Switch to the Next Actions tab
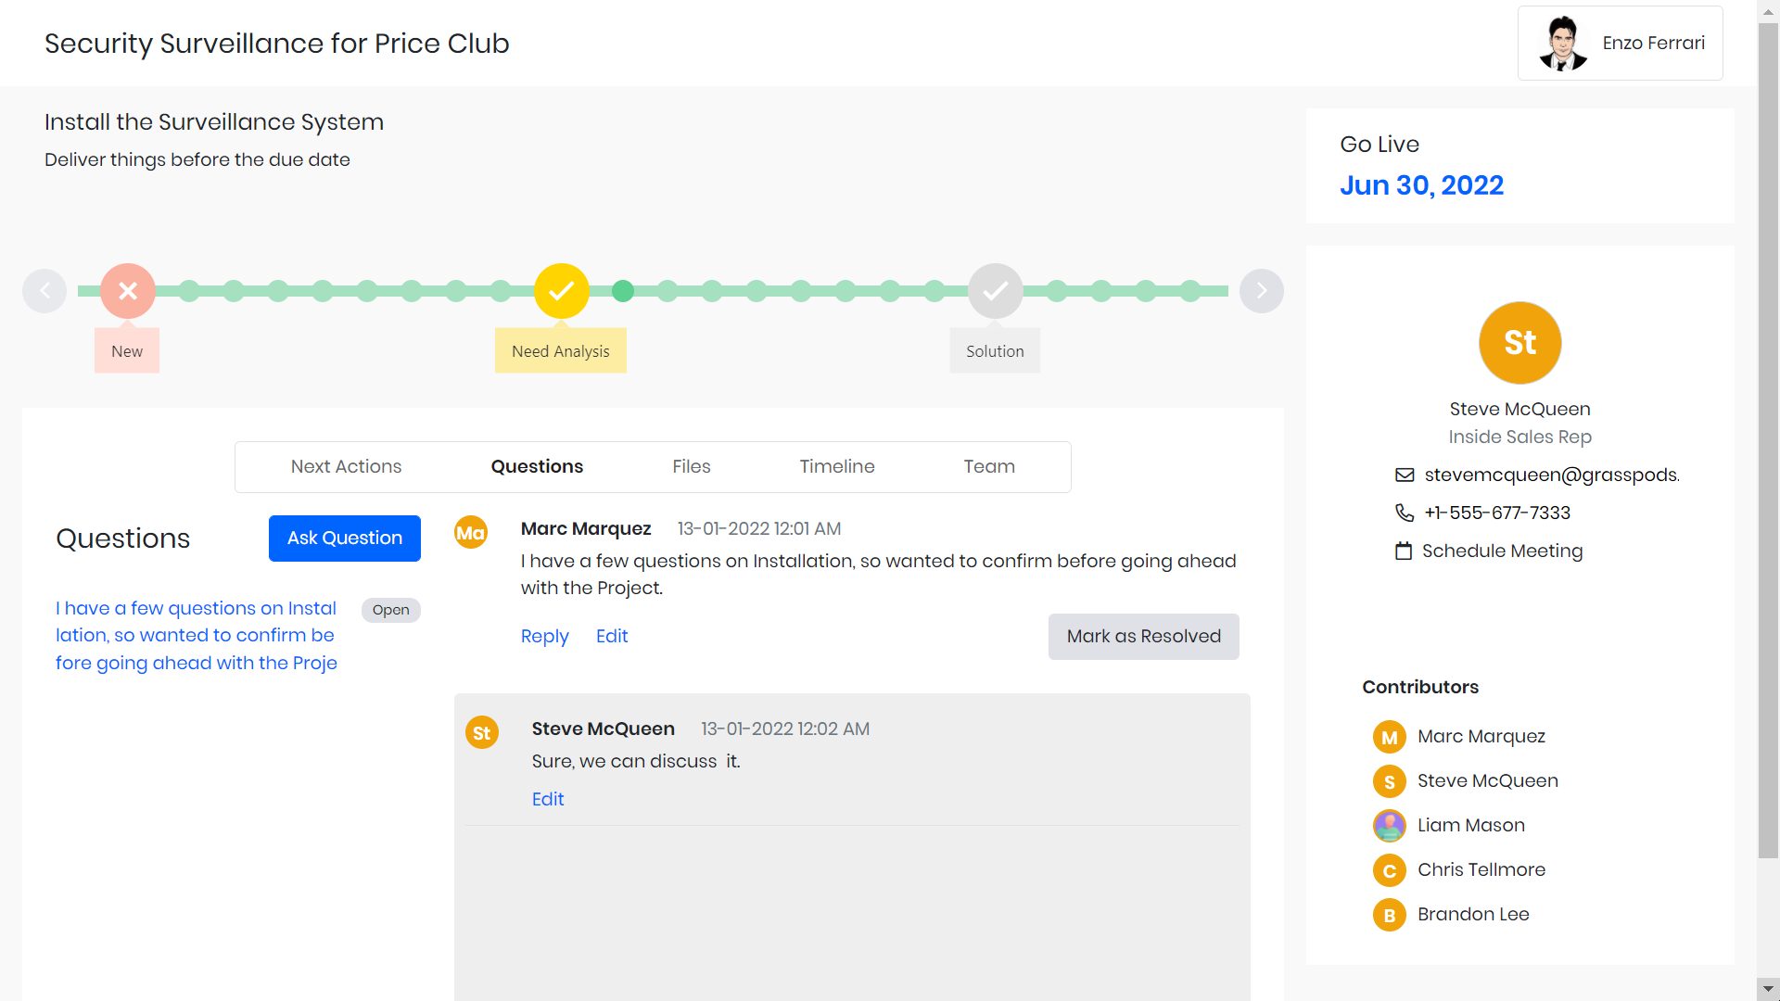1780x1001 pixels. point(346,467)
